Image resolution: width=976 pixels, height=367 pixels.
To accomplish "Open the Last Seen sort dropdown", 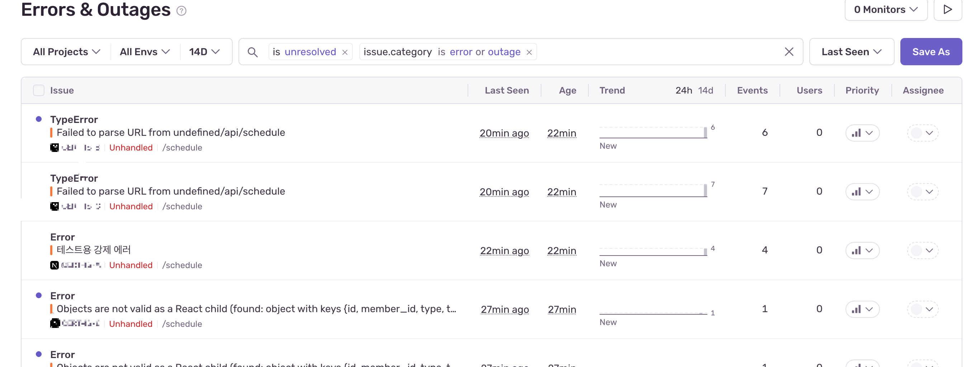I will coord(851,52).
